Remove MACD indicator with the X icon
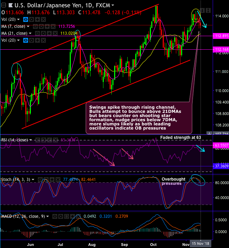This screenshot has width=229, height=248. (78, 216)
